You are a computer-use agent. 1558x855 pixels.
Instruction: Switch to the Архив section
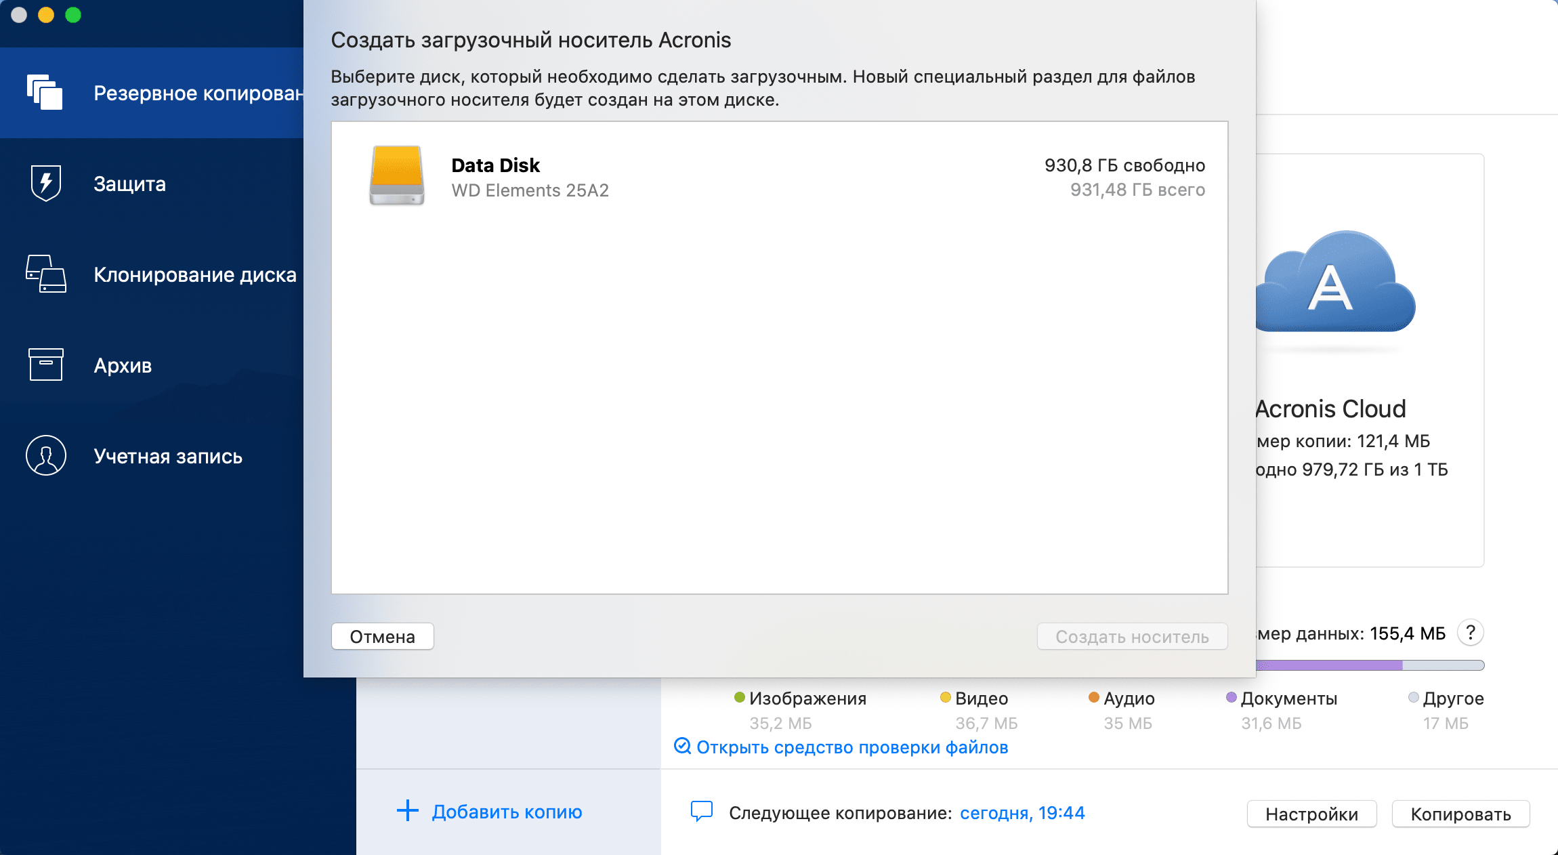point(122,365)
